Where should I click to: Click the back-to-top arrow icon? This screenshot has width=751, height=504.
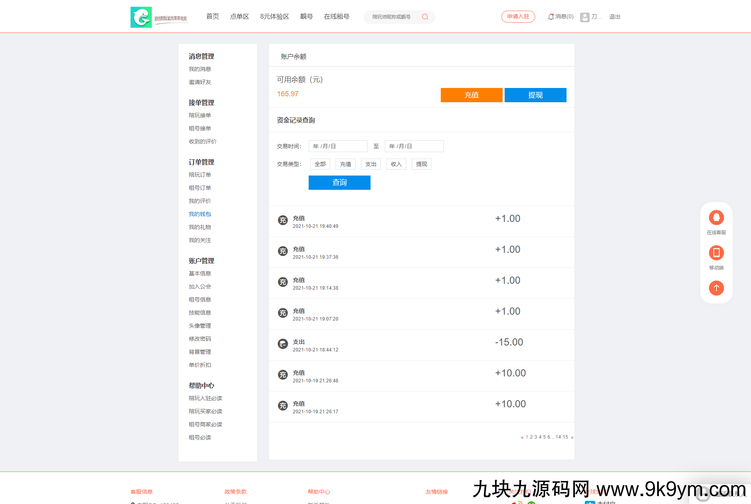point(716,288)
